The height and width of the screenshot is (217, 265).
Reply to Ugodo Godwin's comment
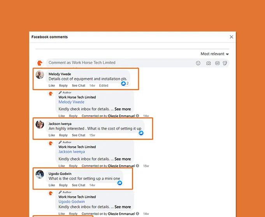pyautogui.click(x=63, y=185)
